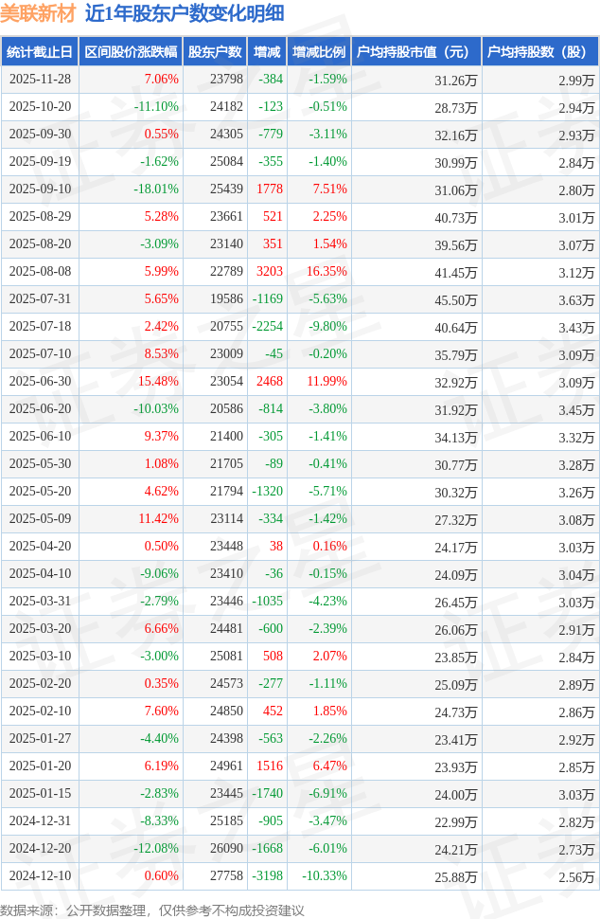Click the 美联新材 stock name in title
Image resolution: width=600 pixels, height=919 pixels.
tap(38, 13)
